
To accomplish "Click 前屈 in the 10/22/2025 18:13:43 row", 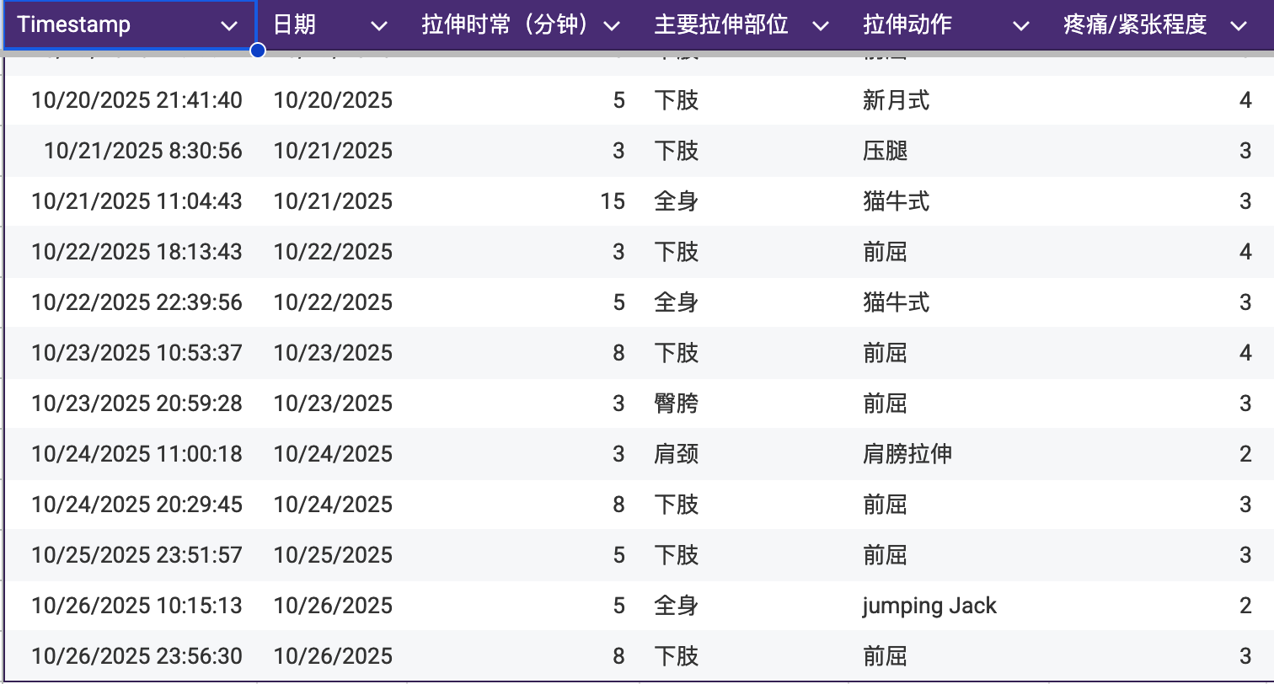I will [x=886, y=252].
